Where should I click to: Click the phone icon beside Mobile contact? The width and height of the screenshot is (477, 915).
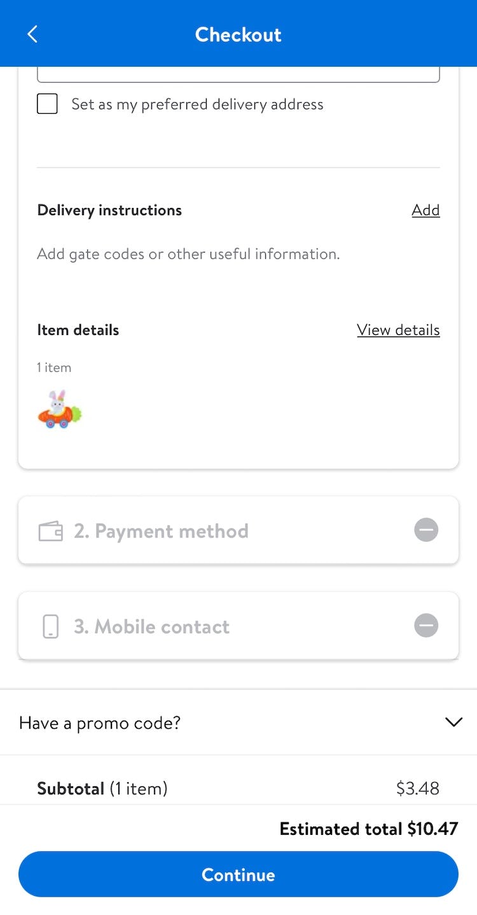click(x=51, y=626)
